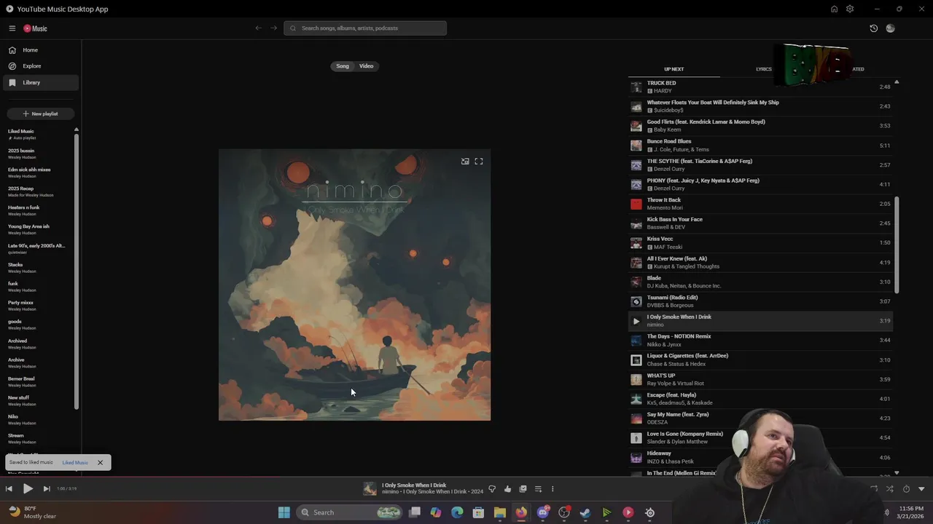Click the playback progress bar
Viewport: 933px width, 524px height.
pos(466,478)
